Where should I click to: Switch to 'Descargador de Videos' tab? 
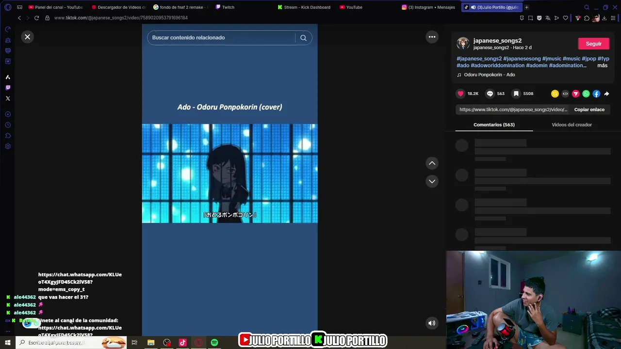tap(118, 7)
